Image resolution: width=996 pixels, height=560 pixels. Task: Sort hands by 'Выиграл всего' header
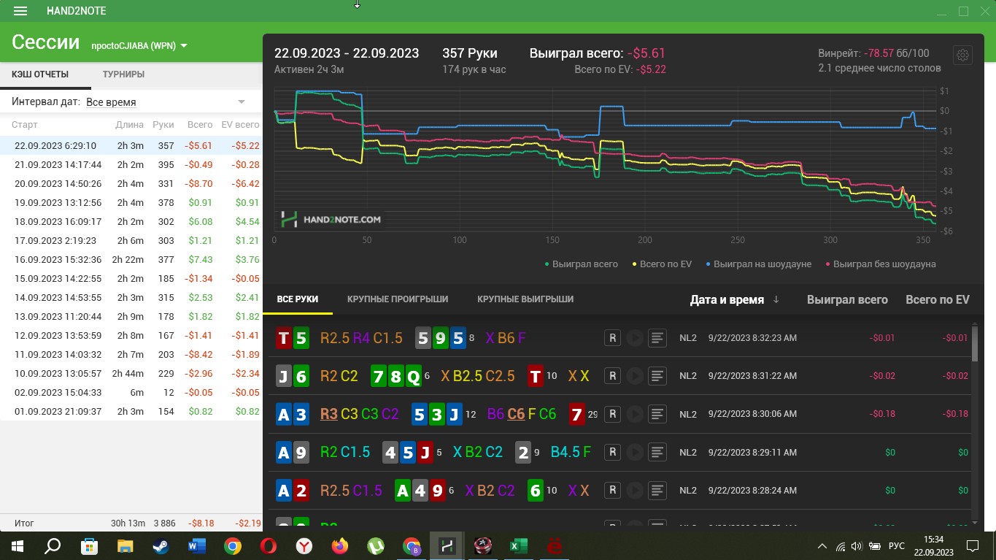click(x=847, y=299)
